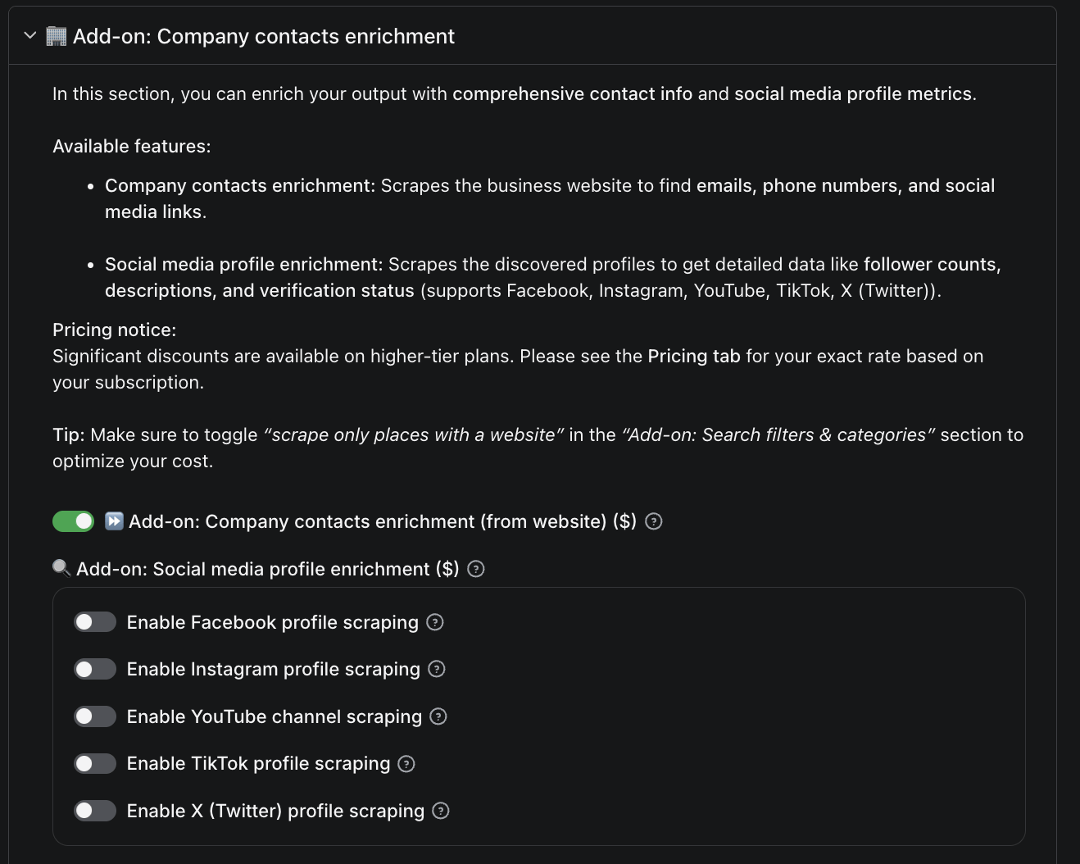This screenshot has height=864, width=1080.
Task: Turn on YouTube channel scraping
Action: coord(95,716)
